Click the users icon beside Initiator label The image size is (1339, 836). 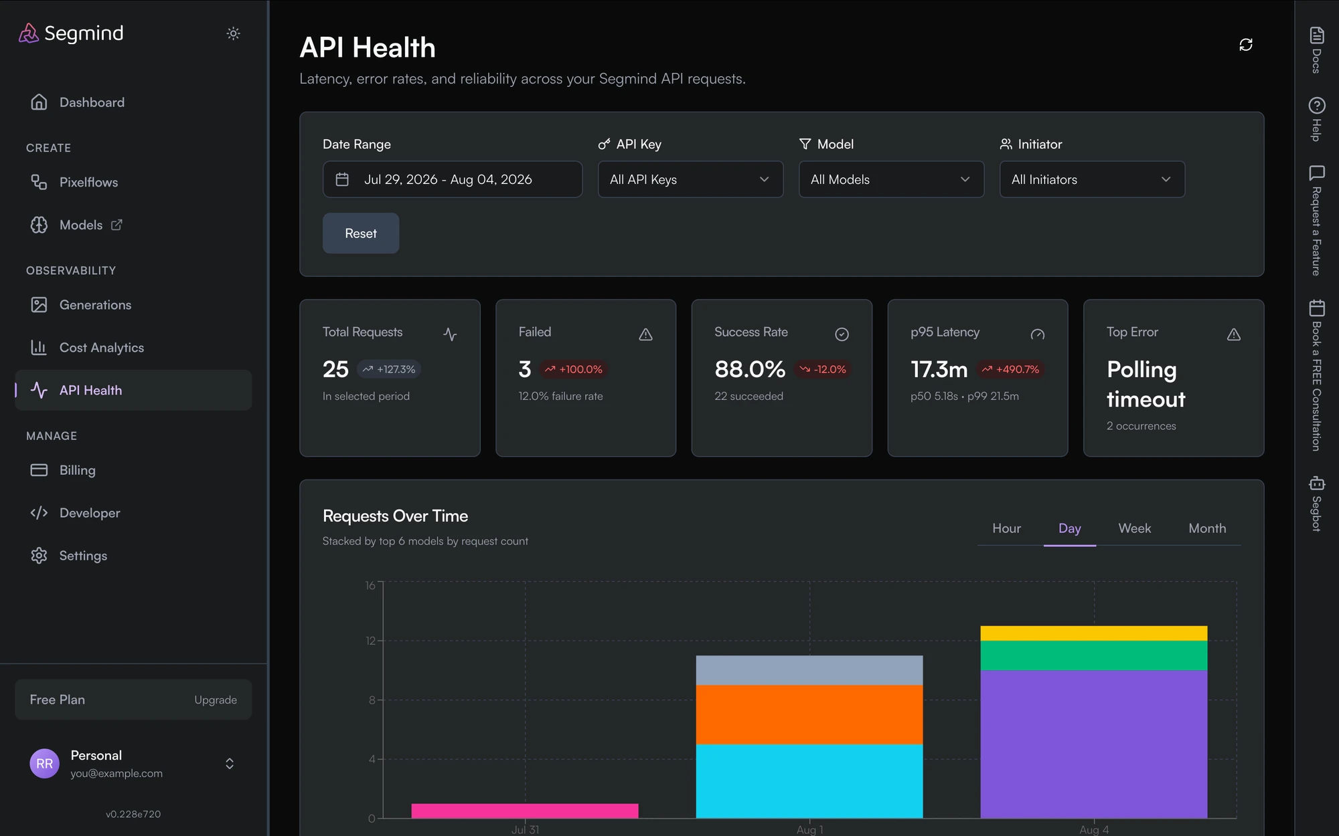(1006, 144)
